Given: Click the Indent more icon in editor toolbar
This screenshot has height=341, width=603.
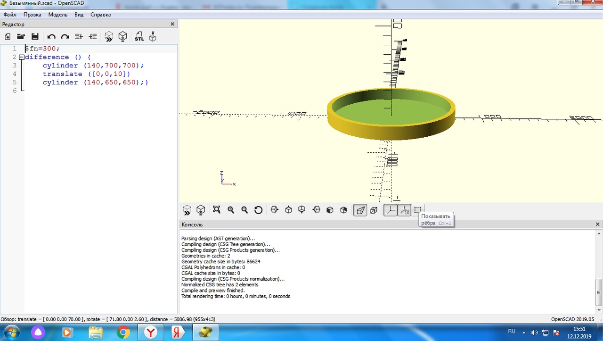Looking at the screenshot, I should click(93, 36).
